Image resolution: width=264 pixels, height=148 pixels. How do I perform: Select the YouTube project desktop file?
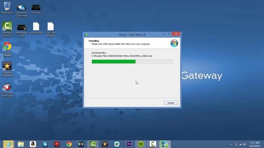pyautogui.click(x=50, y=29)
